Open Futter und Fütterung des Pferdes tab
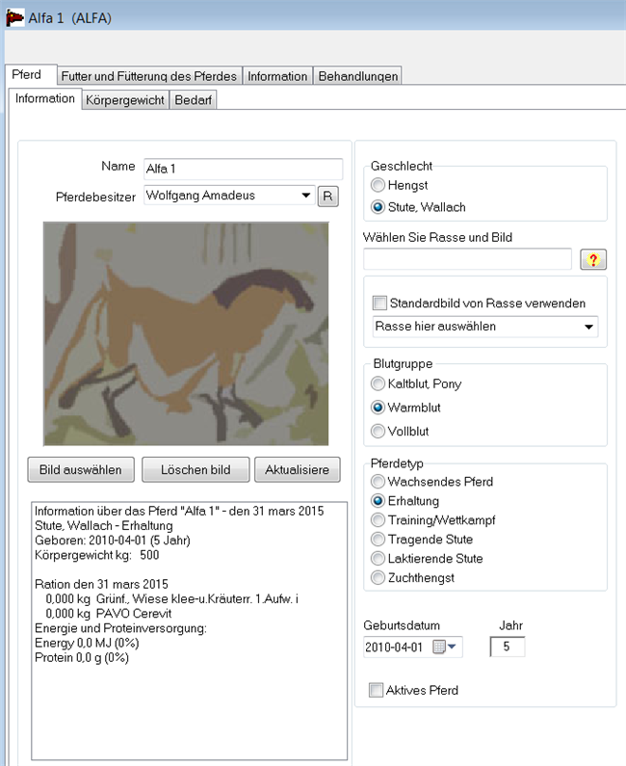Viewport: 626px width, 766px height. tap(149, 76)
